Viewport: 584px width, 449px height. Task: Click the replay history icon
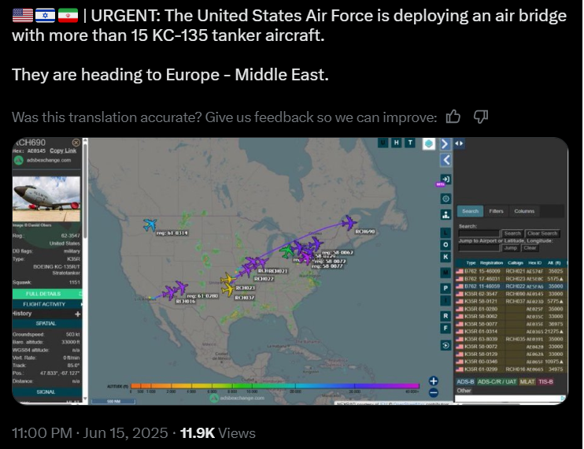click(x=445, y=345)
